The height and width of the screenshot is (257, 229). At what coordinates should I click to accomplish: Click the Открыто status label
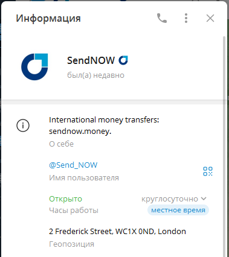(65, 199)
